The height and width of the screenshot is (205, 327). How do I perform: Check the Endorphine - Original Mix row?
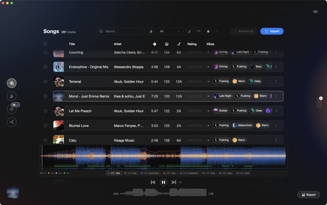click(x=45, y=67)
